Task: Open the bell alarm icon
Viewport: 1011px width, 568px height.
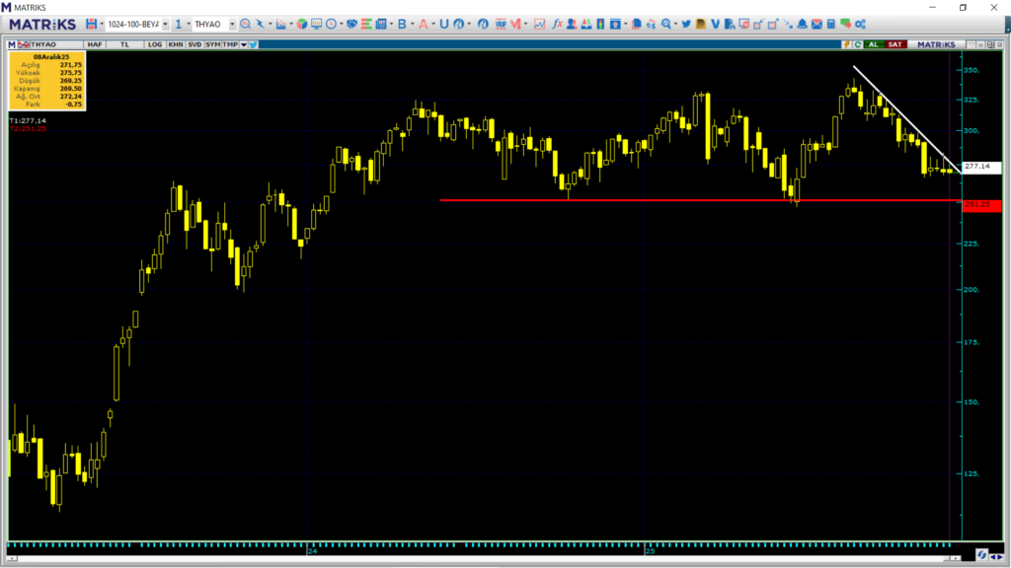Action: [x=802, y=24]
